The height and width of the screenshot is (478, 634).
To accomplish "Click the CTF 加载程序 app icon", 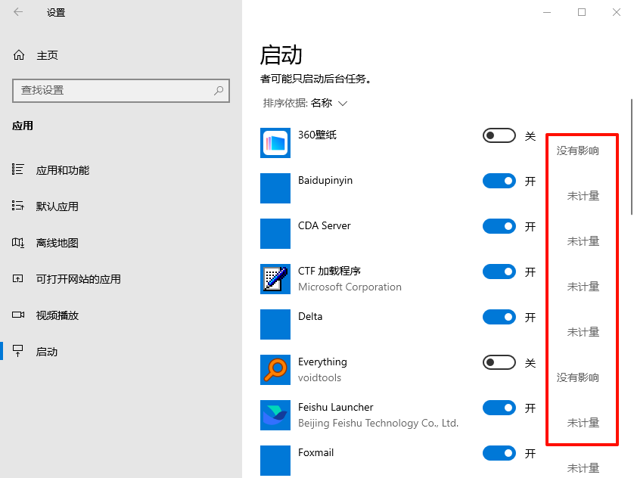I will tap(275, 278).
